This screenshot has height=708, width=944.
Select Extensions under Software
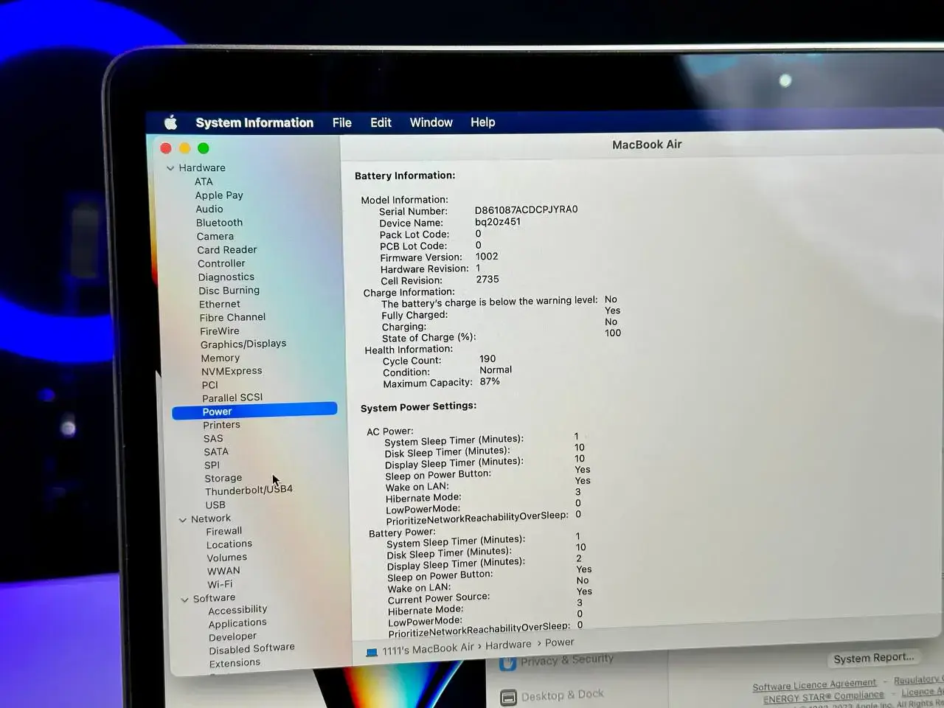click(235, 663)
